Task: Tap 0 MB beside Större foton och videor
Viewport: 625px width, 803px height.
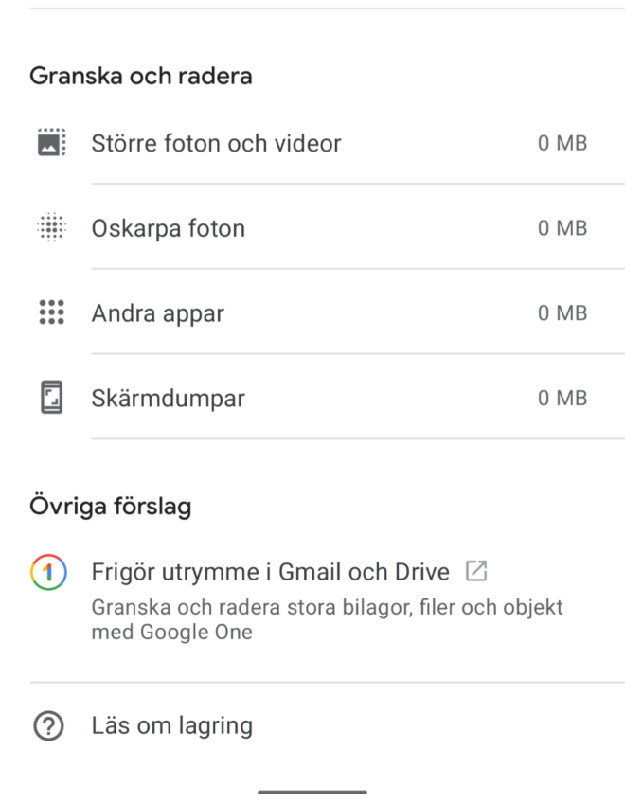Action: tap(562, 143)
